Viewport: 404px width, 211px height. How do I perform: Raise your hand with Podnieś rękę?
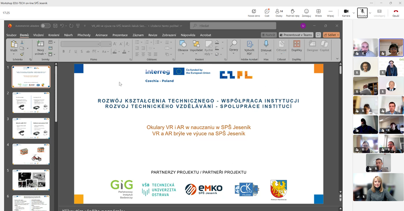tap(292, 11)
